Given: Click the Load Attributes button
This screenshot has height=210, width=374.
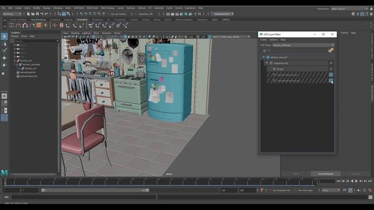Looking at the screenshot, I should tap(325, 174).
